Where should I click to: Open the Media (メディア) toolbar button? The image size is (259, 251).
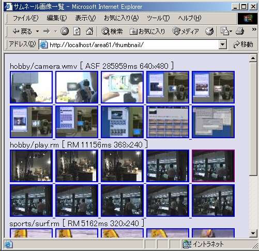(186, 32)
